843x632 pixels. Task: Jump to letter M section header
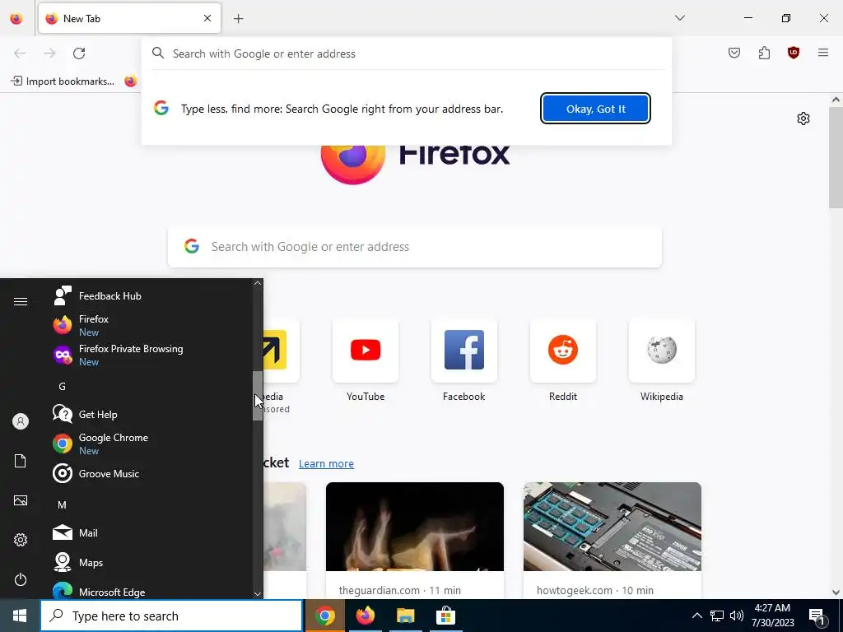[x=62, y=504]
